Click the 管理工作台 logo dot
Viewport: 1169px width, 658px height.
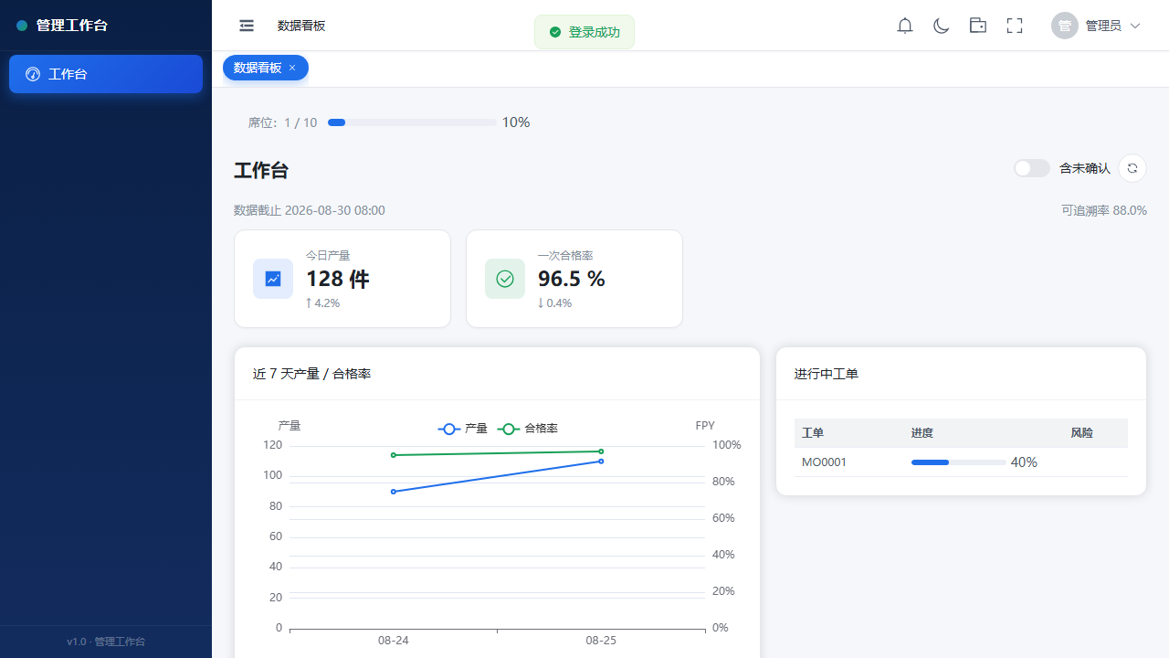22,26
